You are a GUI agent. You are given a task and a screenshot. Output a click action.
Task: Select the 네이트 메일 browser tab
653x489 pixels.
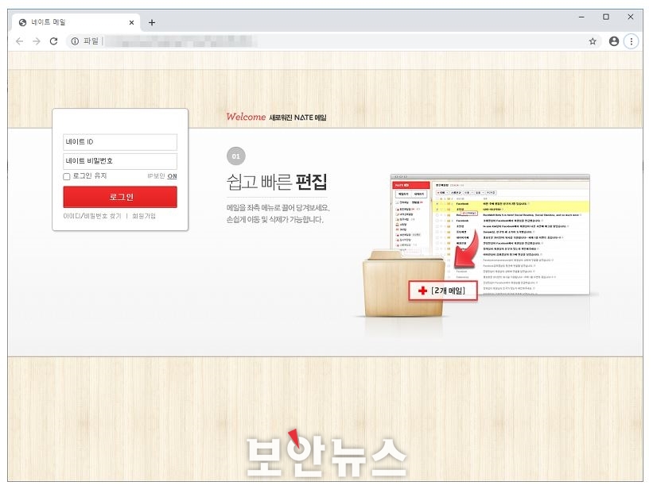(x=76, y=22)
